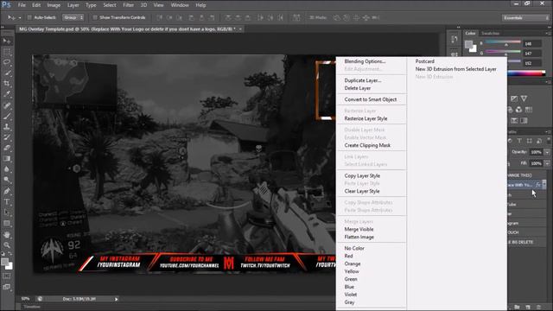Select the Spot Healing Brush tool
The width and height of the screenshot is (553, 311).
point(7,105)
